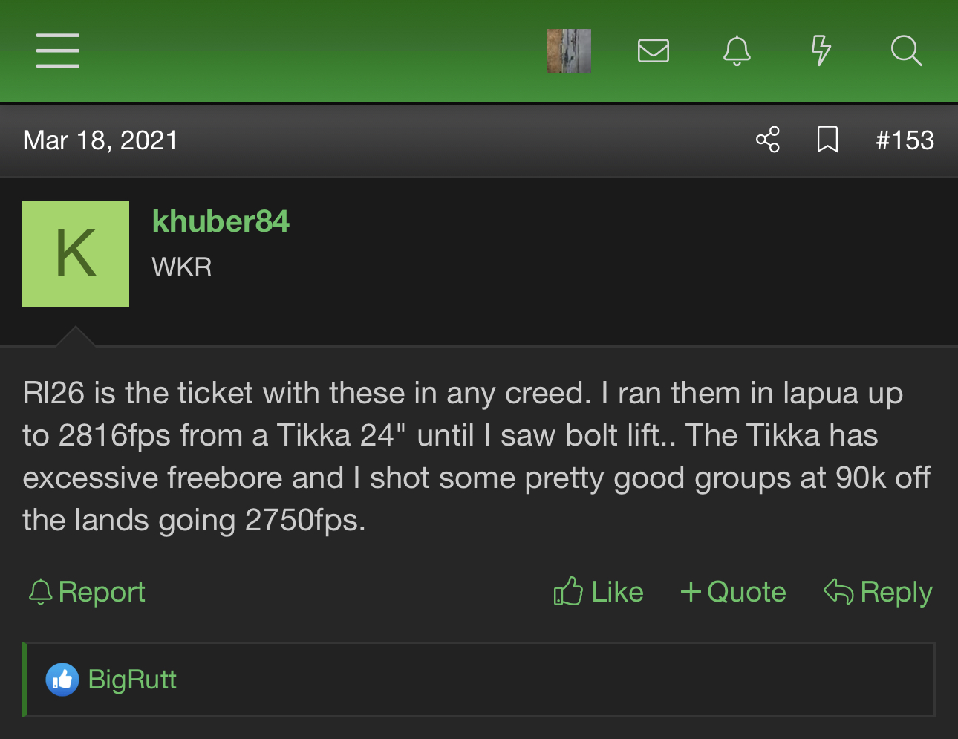
Task: Open the hamburger navigation menu
Action: click(58, 51)
